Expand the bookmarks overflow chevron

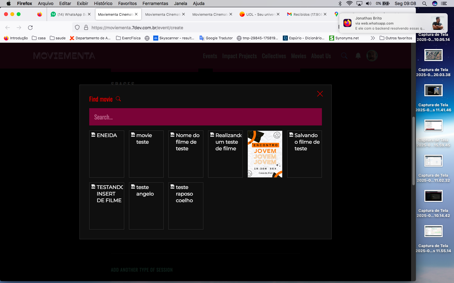tap(373, 38)
